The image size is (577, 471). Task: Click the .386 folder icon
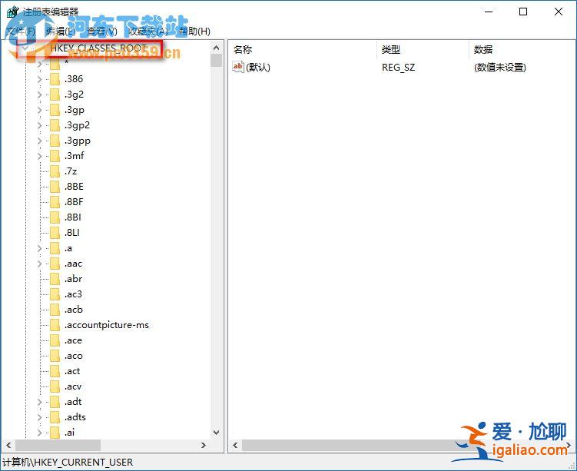tap(55, 79)
